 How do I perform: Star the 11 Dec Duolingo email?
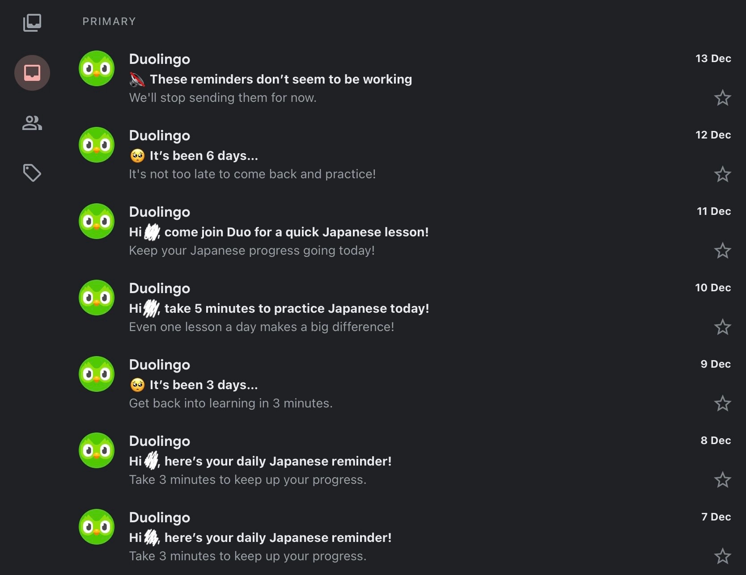722,251
